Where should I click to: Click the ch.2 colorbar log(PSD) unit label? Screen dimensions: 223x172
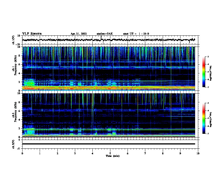click(211, 119)
